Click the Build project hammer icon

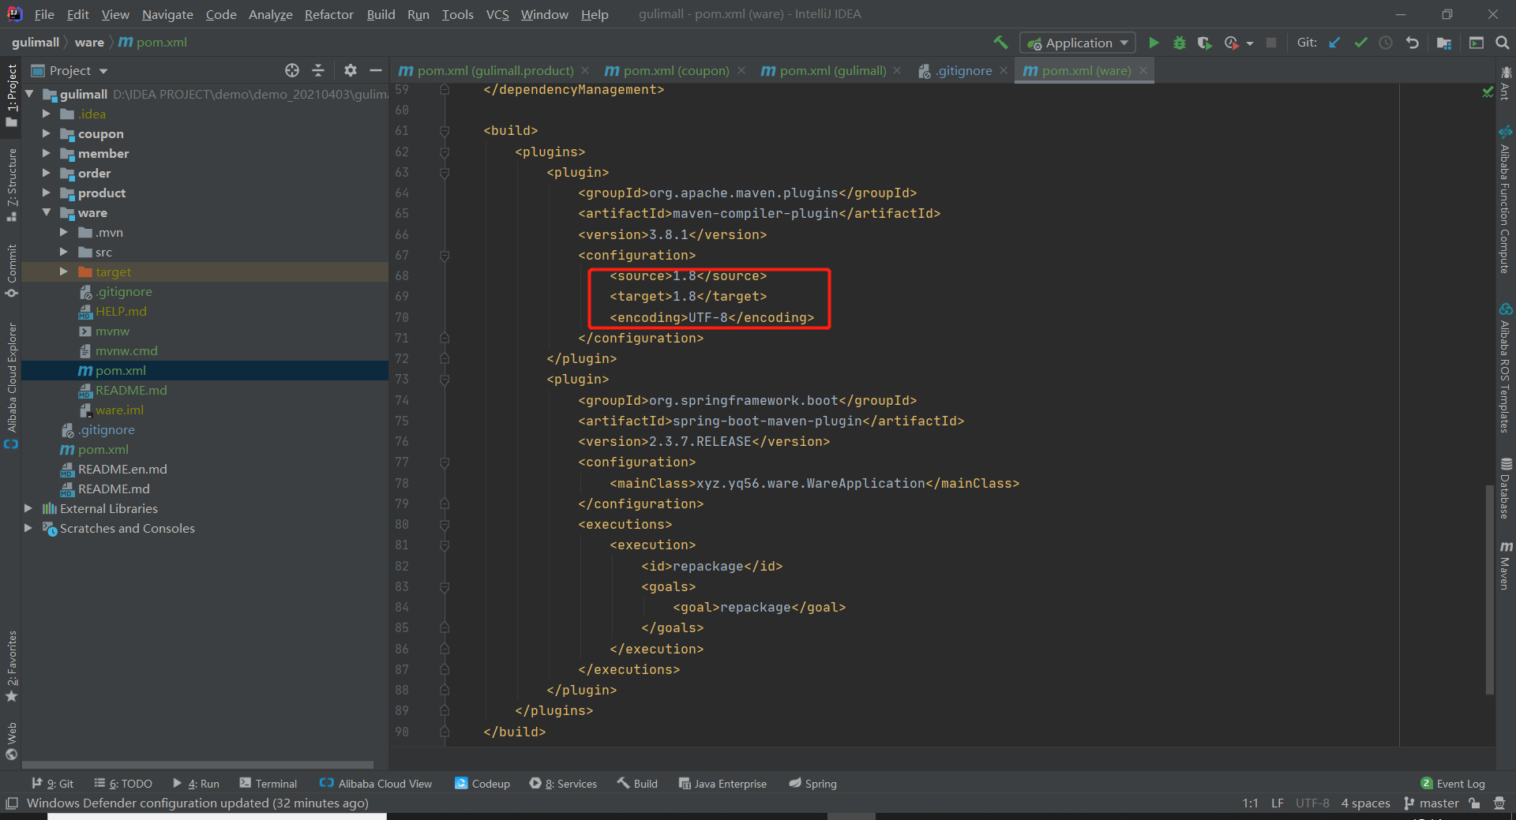tap(1000, 43)
